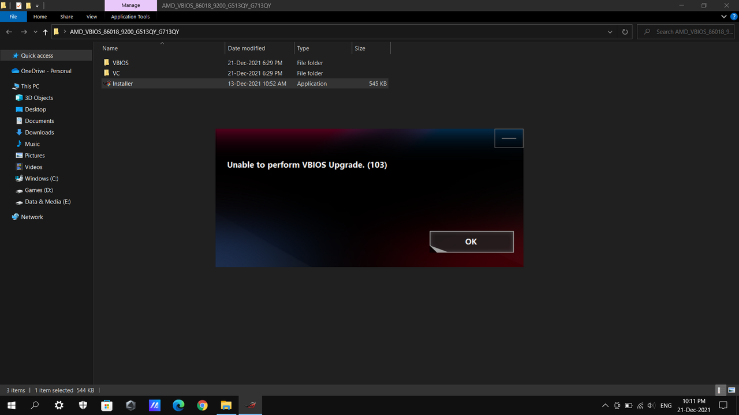
Task: Click the Back navigation button
Action: (9, 32)
